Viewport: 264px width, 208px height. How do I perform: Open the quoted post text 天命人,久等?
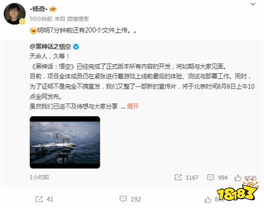[49, 57]
